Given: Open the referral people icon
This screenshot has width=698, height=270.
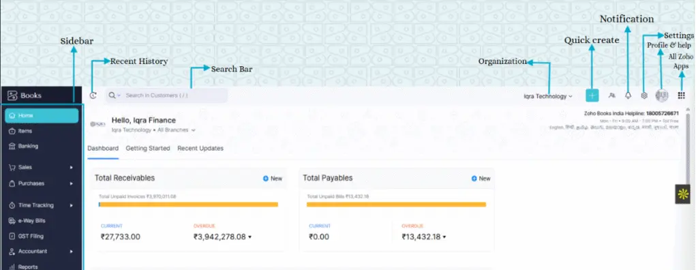Looking at the screenshot, I should click(612, 95).
